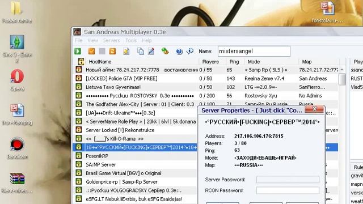Screen dimensions: 363x204
Task: Sort by HostName column header
Action: [142, 62]
